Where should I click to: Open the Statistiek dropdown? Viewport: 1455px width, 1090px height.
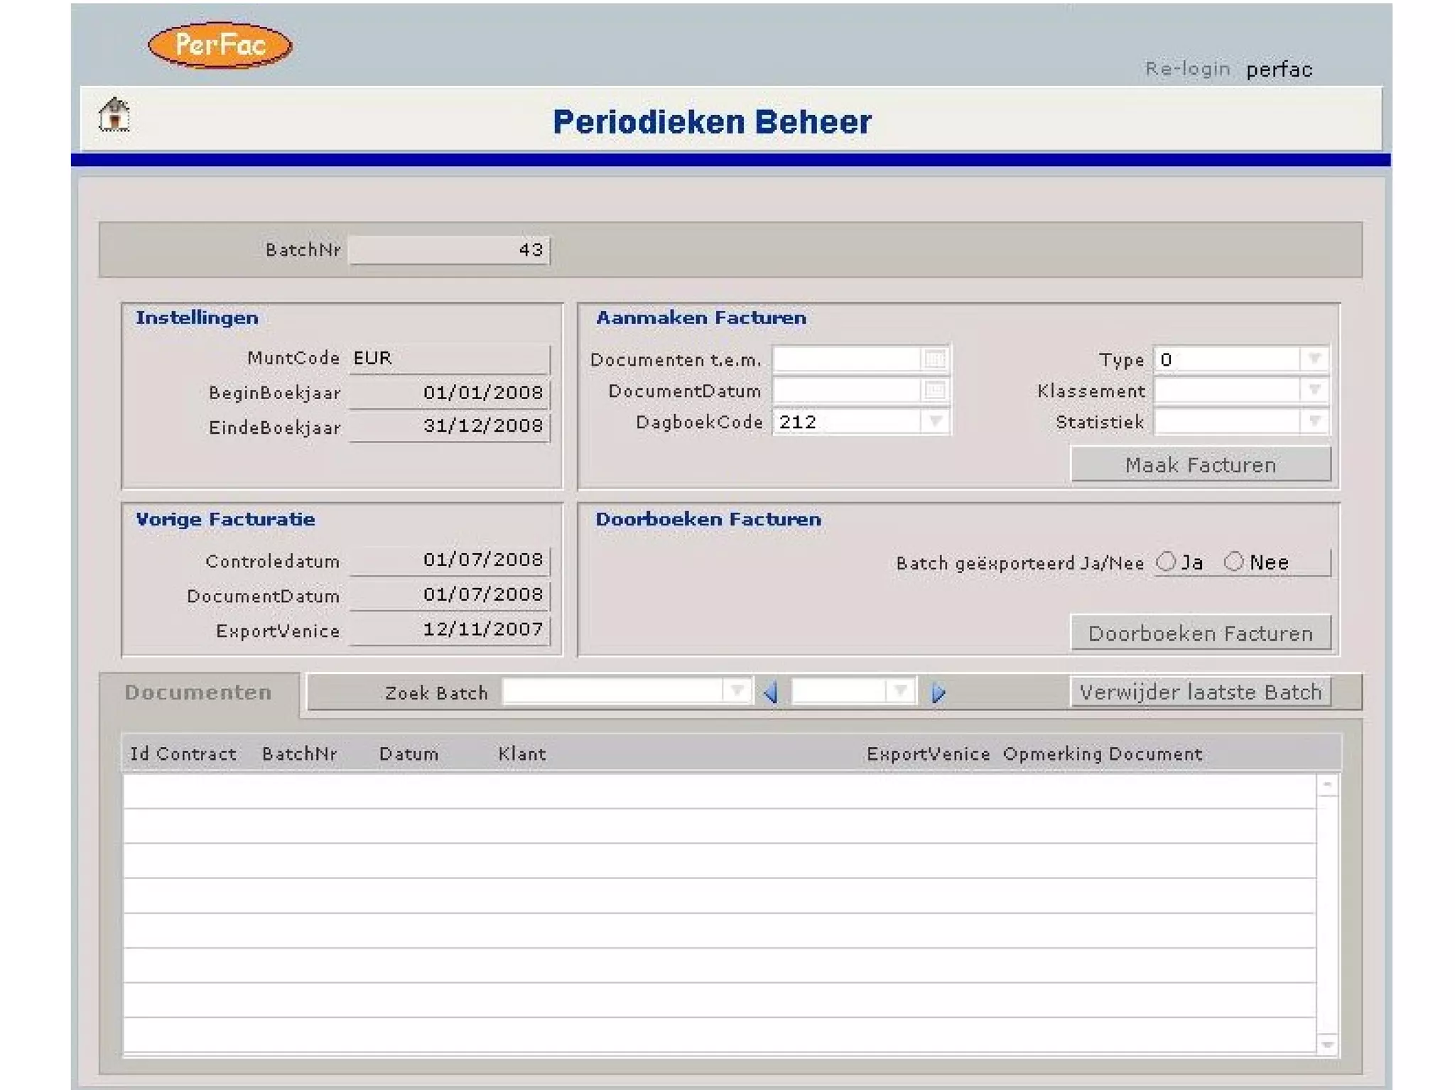(x=1314, y=422)
